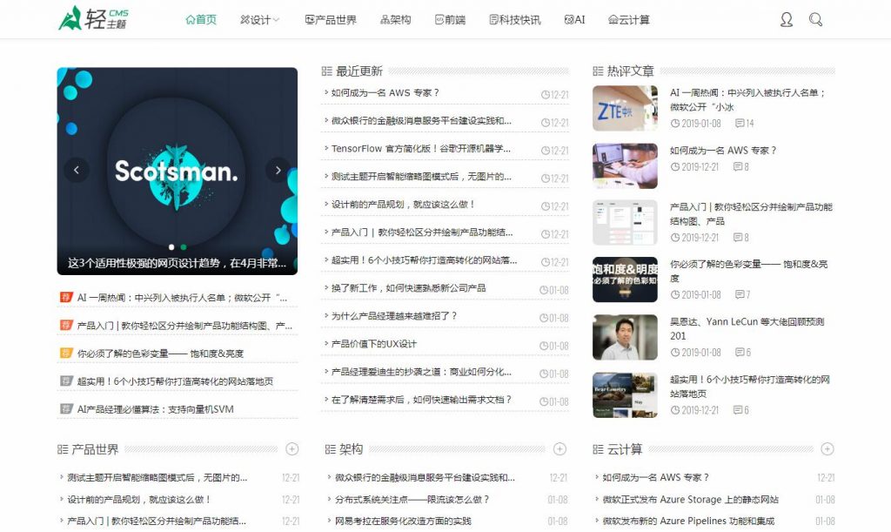Open carousel caption 这3个适用性极强的网页设计趋势
This screenshot has height=532, width=891.
pyautogui.click(x=177, y=263)
